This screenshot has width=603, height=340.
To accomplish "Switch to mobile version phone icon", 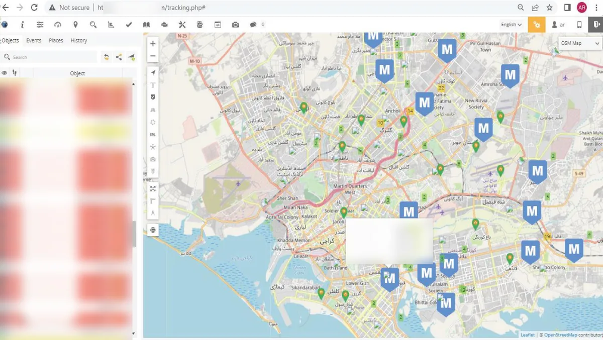I will tap(579, 25).
